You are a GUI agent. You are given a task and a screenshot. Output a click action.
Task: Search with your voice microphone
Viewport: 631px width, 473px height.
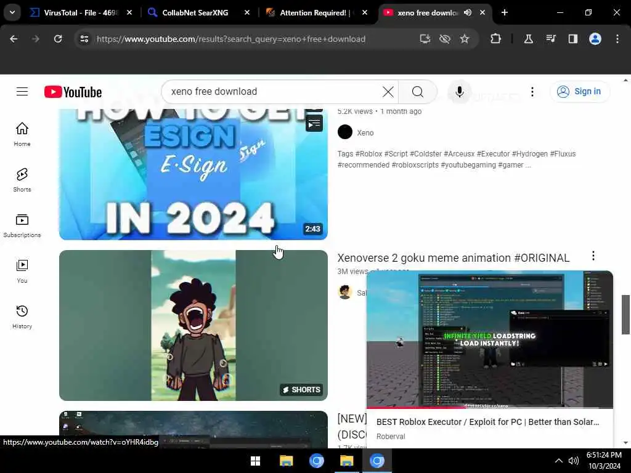[459, 92]
